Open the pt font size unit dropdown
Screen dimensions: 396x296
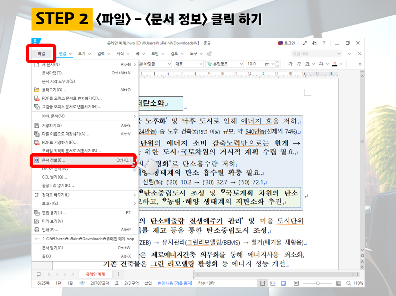273,64
